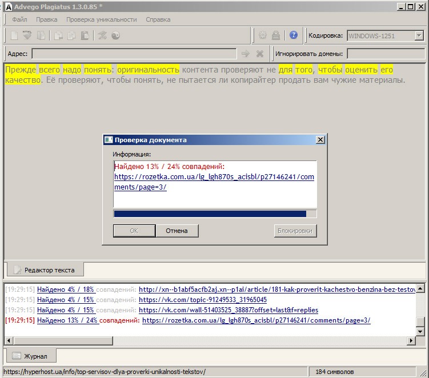Click the log horizontal scrollbar thumb

tap(63, 340)
